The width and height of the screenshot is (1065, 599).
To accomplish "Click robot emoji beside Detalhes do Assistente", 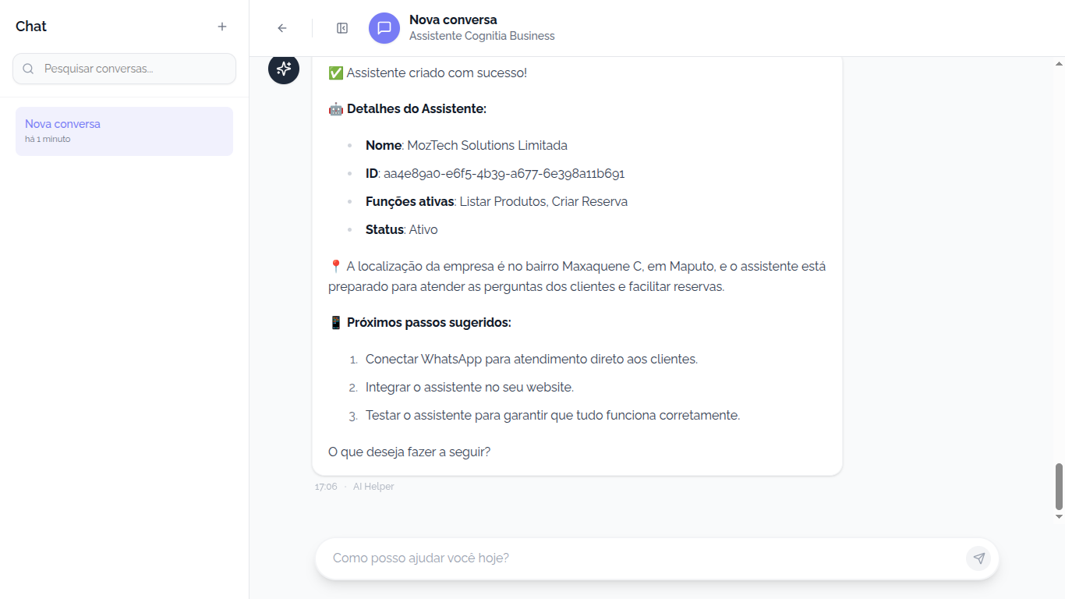I will 336,109.
